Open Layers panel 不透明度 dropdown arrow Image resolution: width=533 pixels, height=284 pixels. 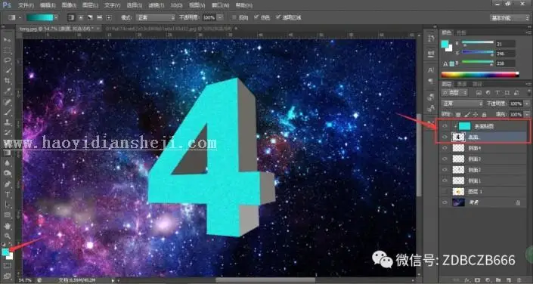tap(527, 103)
